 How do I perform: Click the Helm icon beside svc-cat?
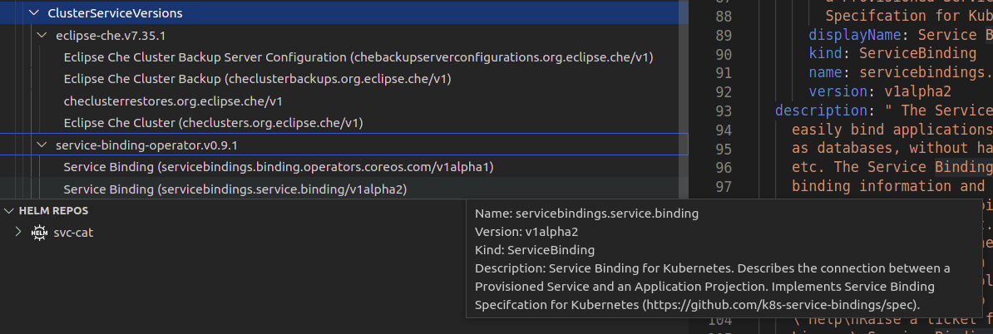pyautogui.click(x=39, y=233)
